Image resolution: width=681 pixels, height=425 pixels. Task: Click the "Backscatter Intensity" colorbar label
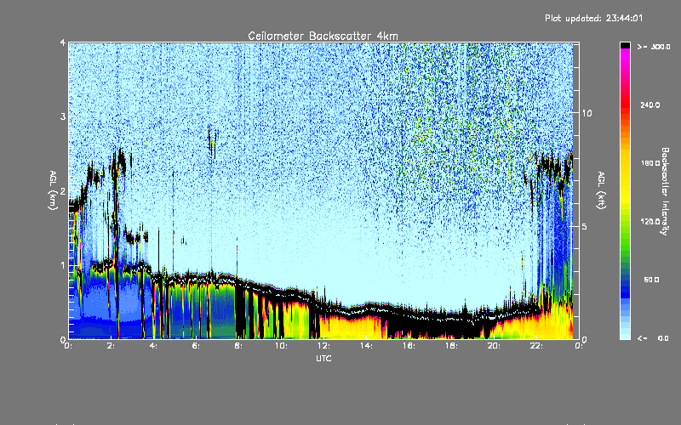click(665, 191)
